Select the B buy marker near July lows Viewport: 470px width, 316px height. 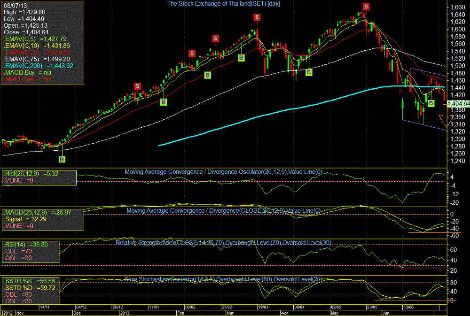[x=431, y=103]
